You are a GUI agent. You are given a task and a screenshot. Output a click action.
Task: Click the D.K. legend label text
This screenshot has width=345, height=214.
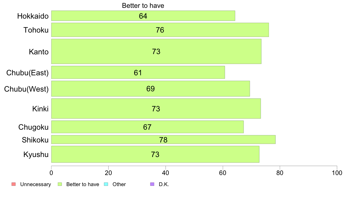(164, 184)
